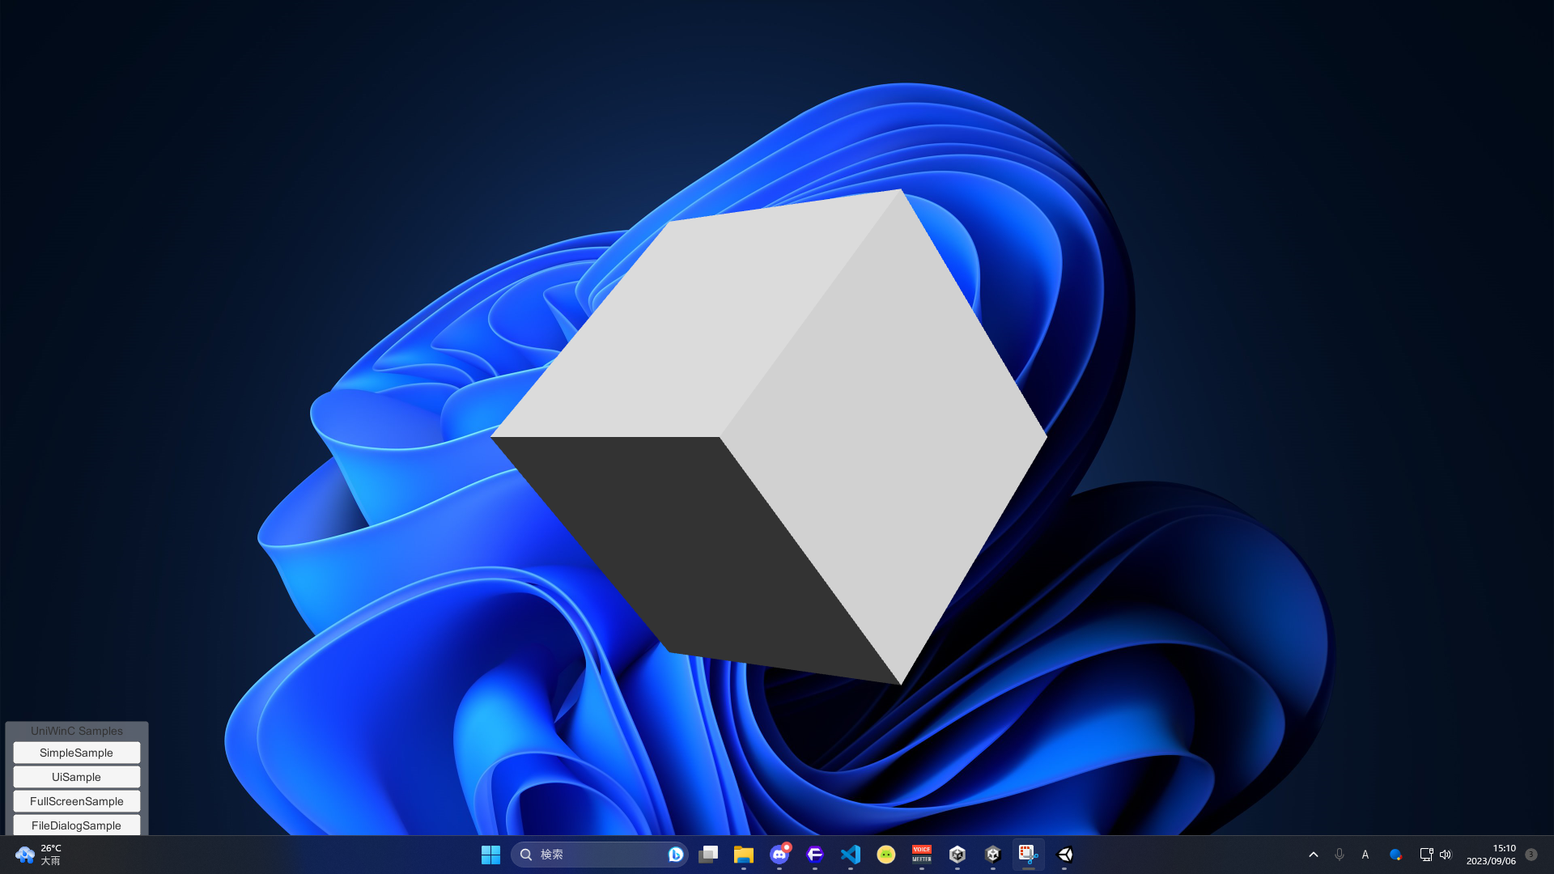Open the Android emulator taskbar icon
Viewport: 1554px width, 874px height.
(885, 854)
